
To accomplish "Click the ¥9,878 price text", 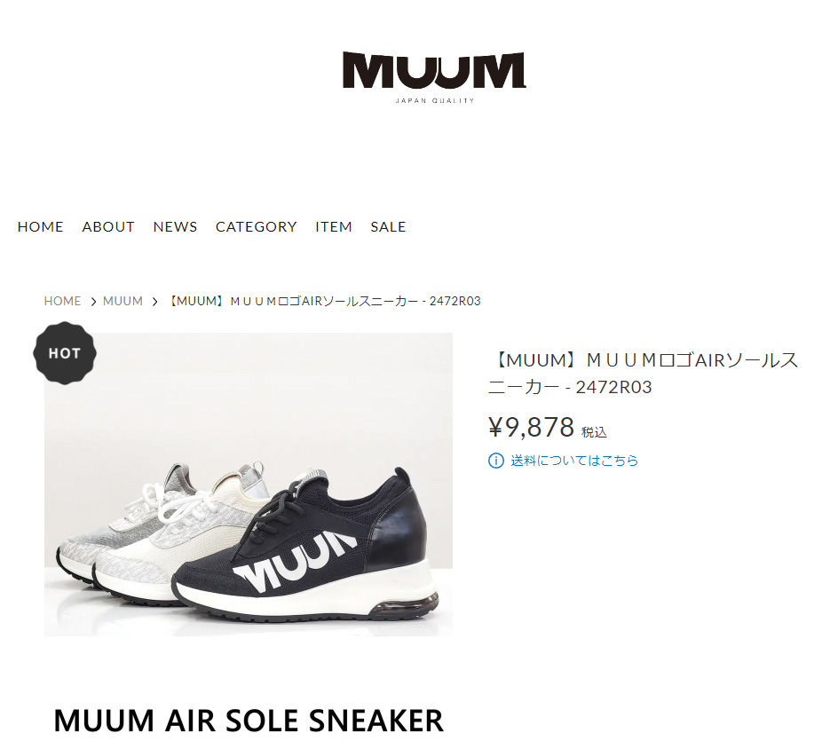I will (x=531, y=428).
